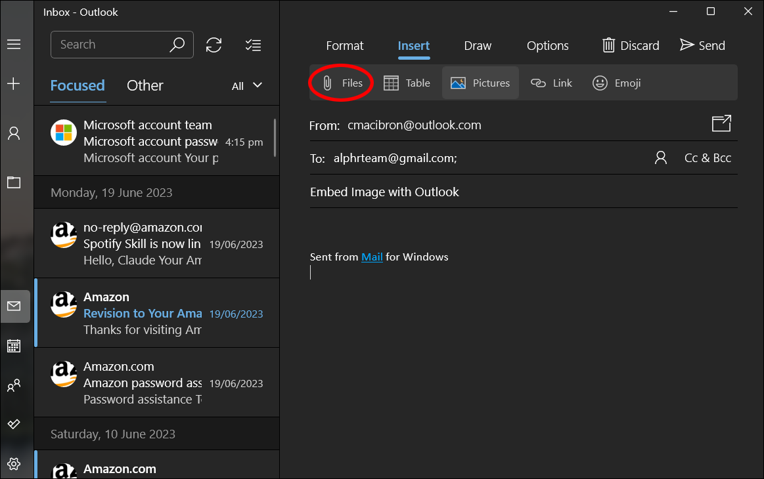Click the Mail hyperlink in the signature
The height and width of the screenshot is (479, 764).
[372, 257]
